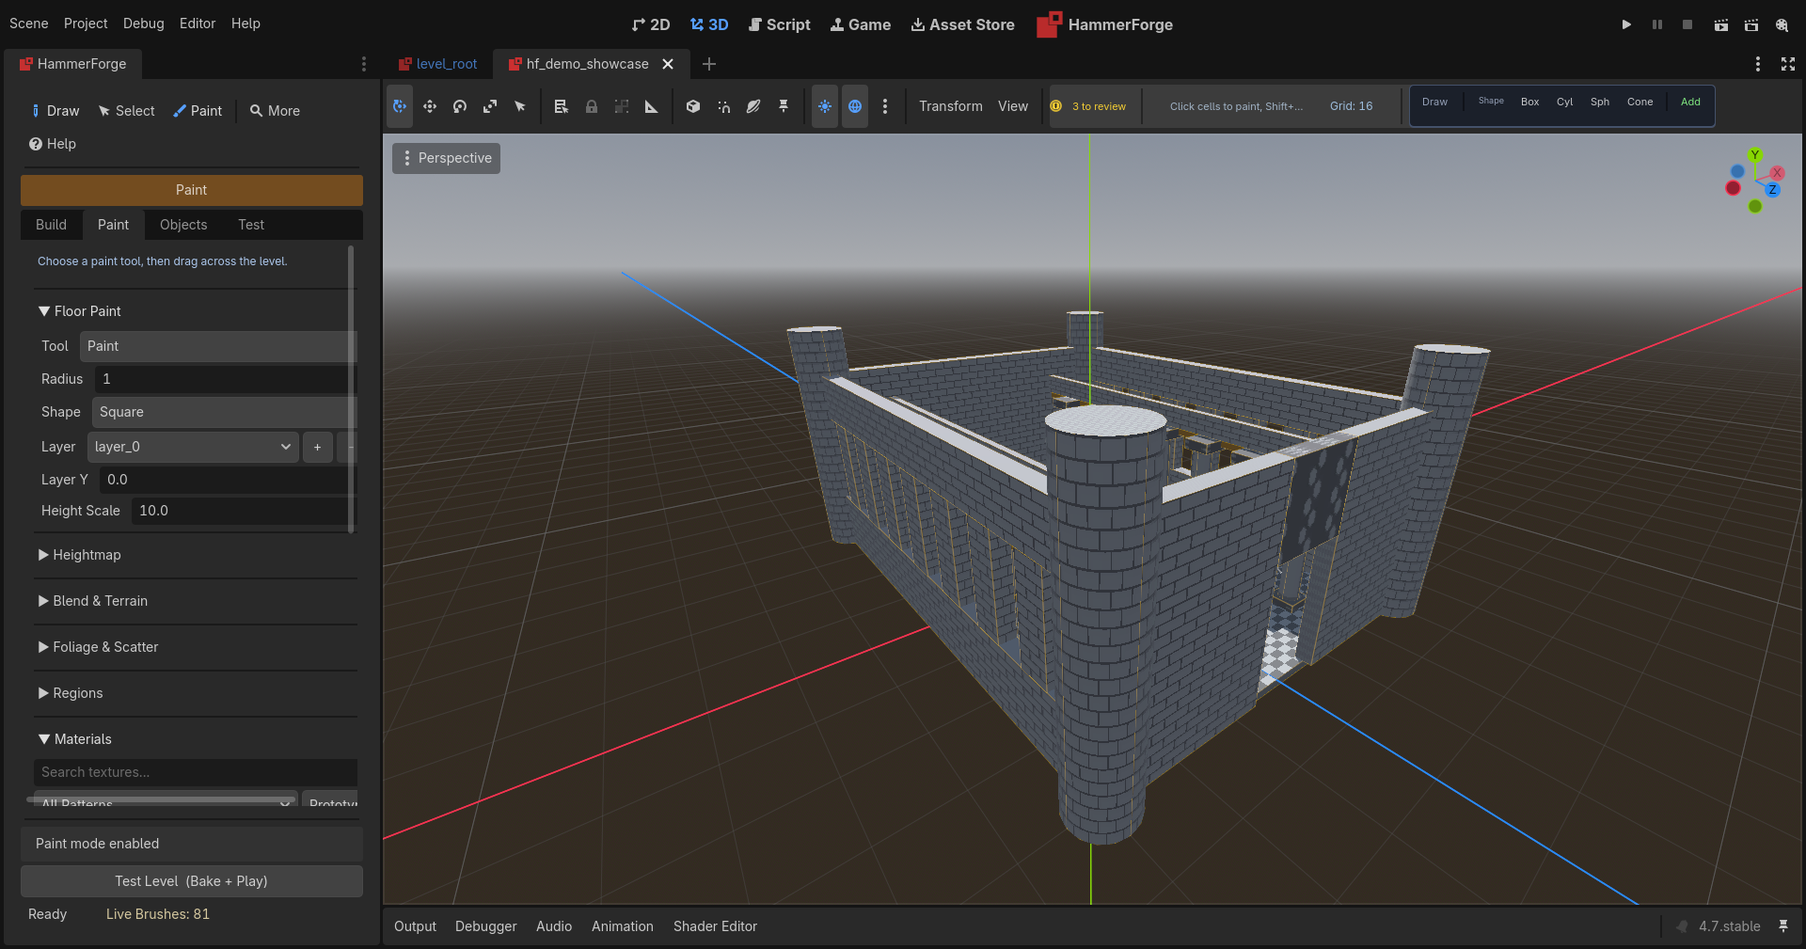The width and height of the screenshot is (1806, 949).
Task: Open the list-select nodes tool
Action: 562,106
